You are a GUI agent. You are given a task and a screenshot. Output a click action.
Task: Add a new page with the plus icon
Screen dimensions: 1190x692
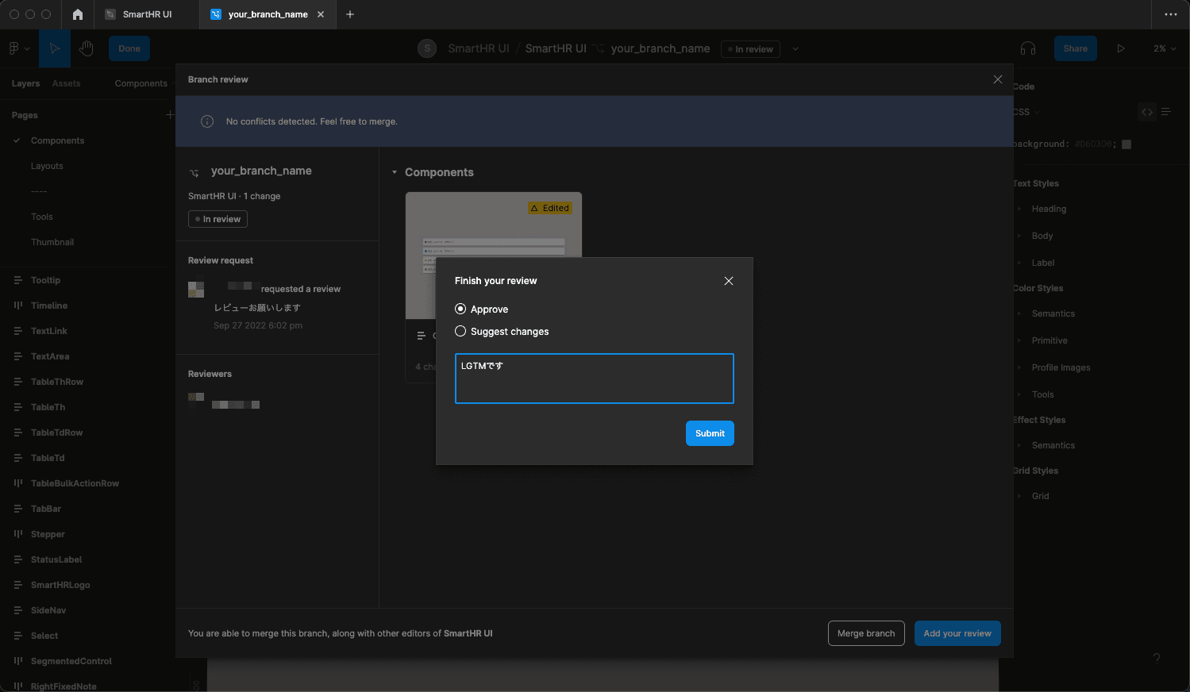[169, 114]
